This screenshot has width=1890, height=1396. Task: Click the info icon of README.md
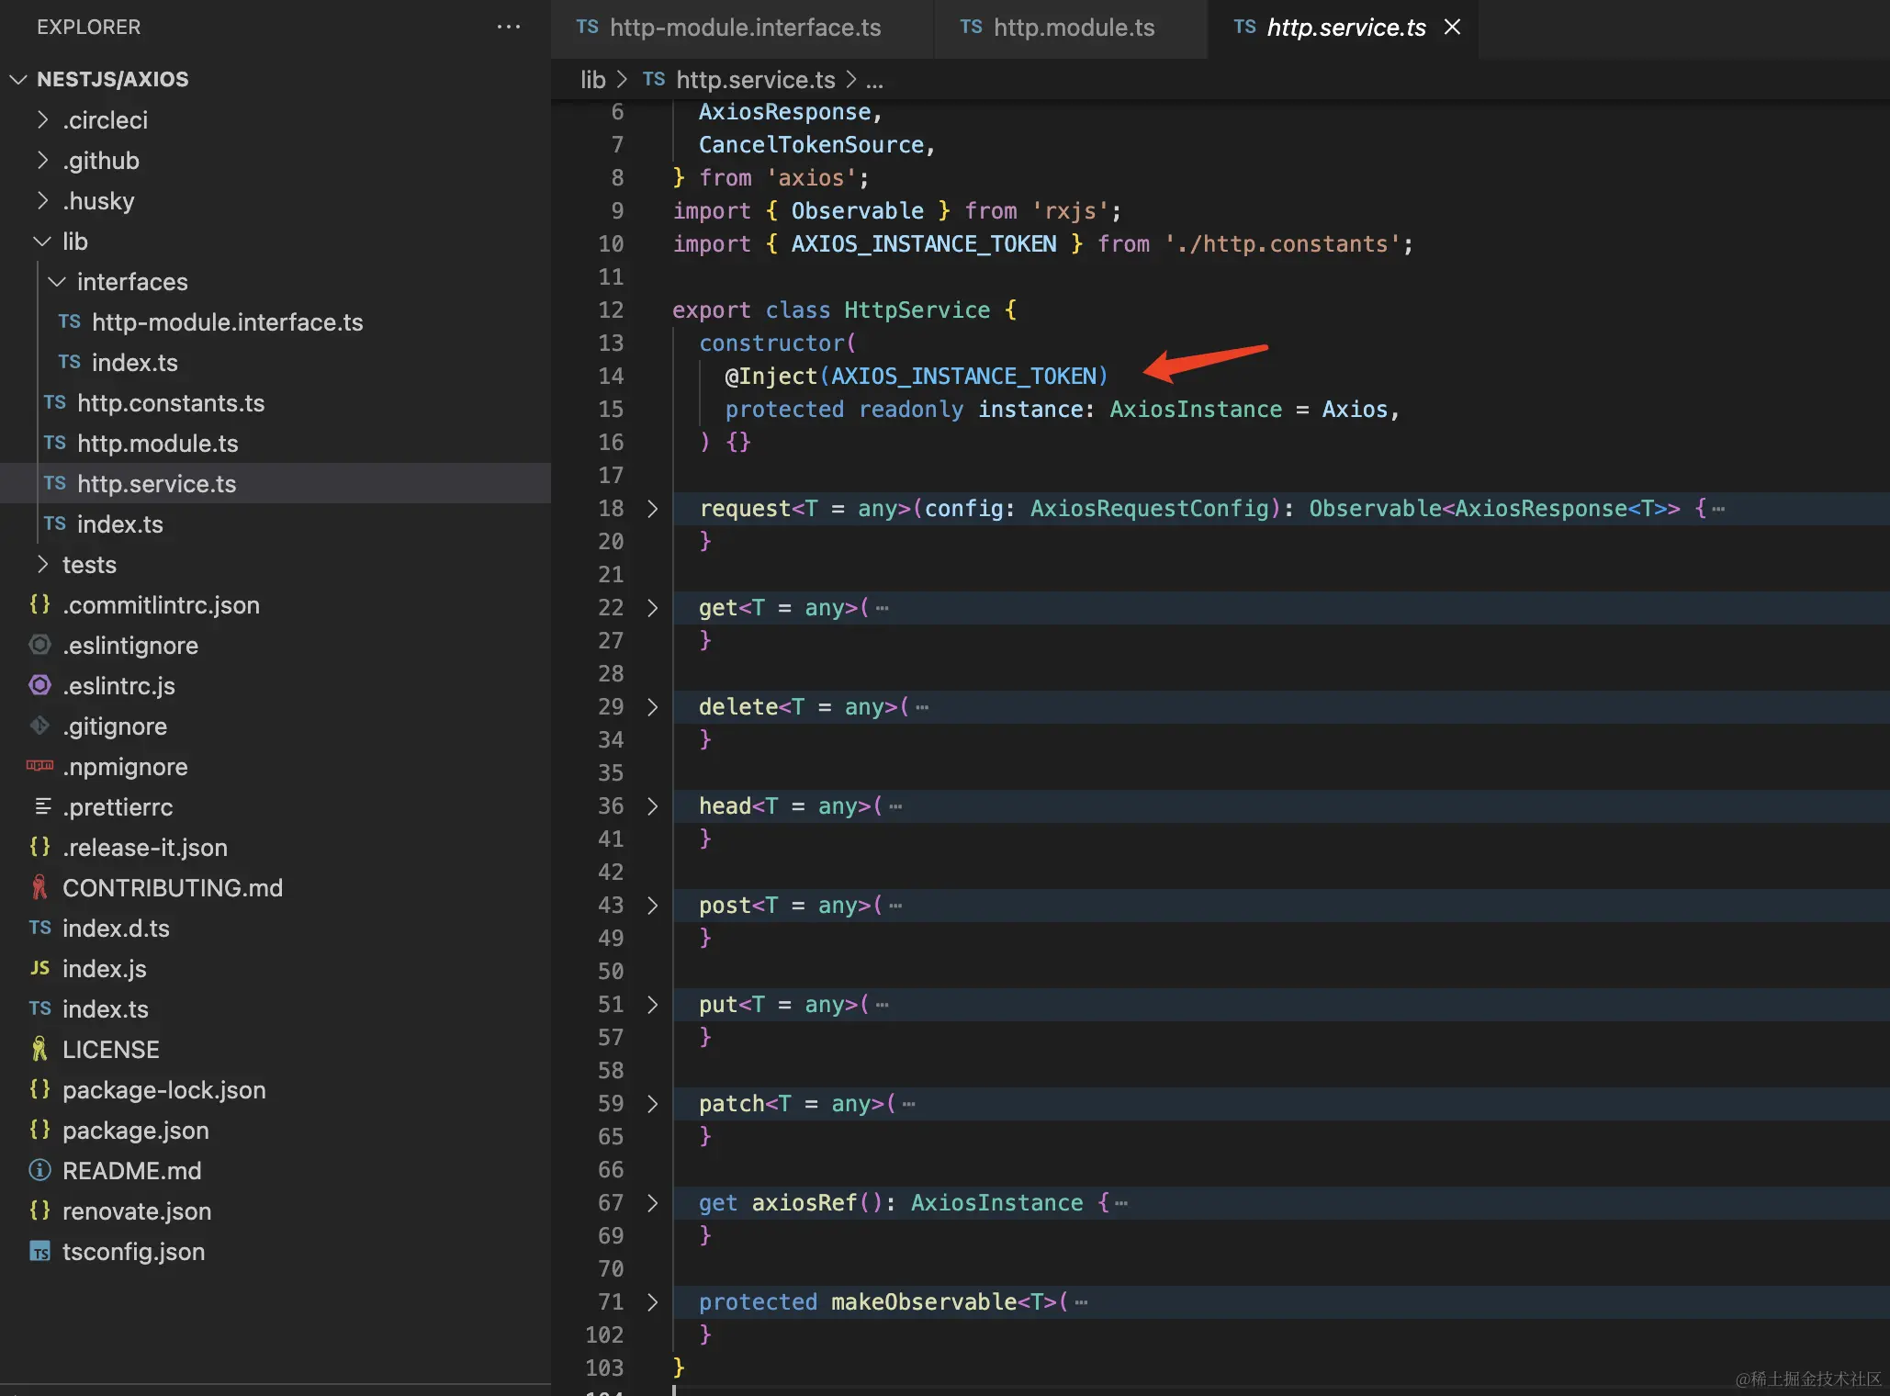pyautogui.click(x=39, y=1170)
